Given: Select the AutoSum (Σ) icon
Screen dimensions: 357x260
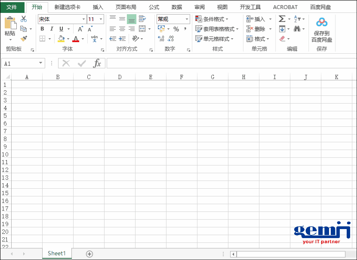Looking at the screenshot, I should pyautogui.click(x=282, y=18).
